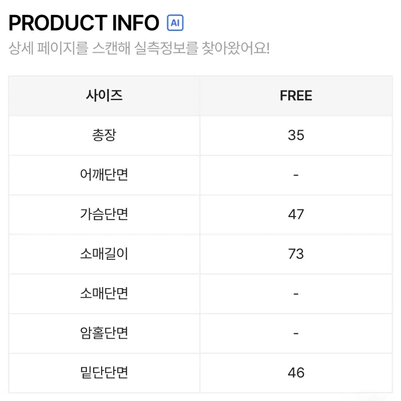The image size is (401, 401).
Task: Click the 밑단단면 value 46
Action: click(296, 373)
